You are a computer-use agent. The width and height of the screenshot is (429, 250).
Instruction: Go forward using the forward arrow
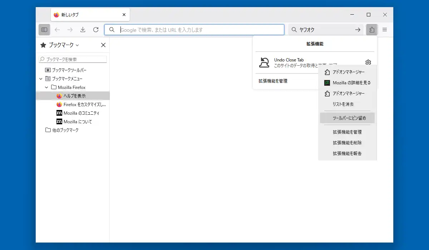(70, 30)
